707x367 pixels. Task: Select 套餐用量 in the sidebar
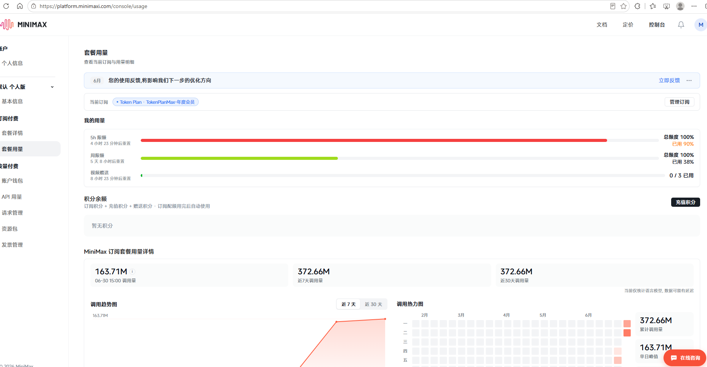30,149
